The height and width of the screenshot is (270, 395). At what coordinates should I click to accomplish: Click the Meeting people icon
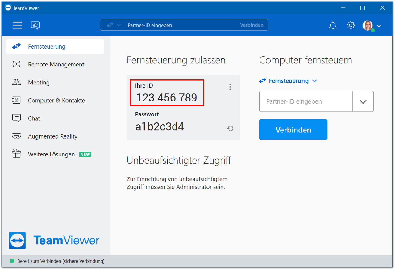pyautogui.click(x=16, y=82)
